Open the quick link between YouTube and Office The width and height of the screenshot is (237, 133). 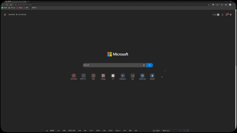(84, 77)
